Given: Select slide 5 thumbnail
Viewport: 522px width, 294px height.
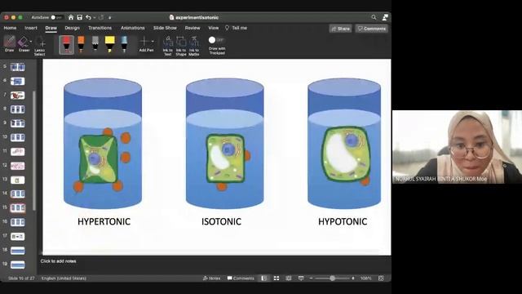Looking at the screenshot, I should click(x=18, y=67).
